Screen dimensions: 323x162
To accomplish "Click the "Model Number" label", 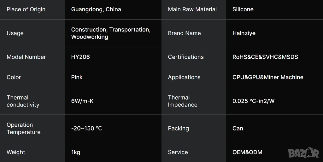I will [x=26, y=57].
